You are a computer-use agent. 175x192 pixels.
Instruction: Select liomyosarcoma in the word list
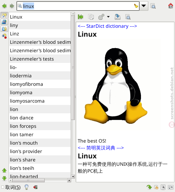click(40, 101)
